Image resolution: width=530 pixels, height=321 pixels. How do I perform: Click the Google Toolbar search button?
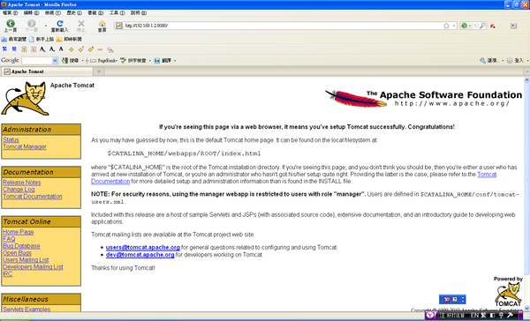(71, 61)
